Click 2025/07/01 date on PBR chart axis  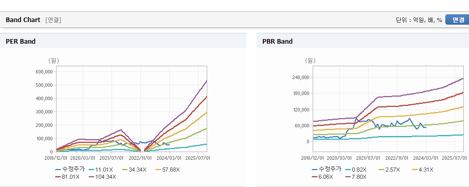(x=455, y=158)
